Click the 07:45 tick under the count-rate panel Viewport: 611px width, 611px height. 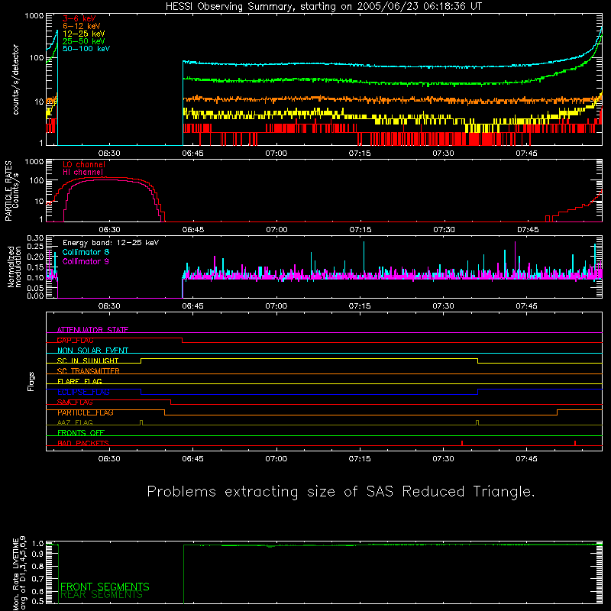tap(526, 154)
